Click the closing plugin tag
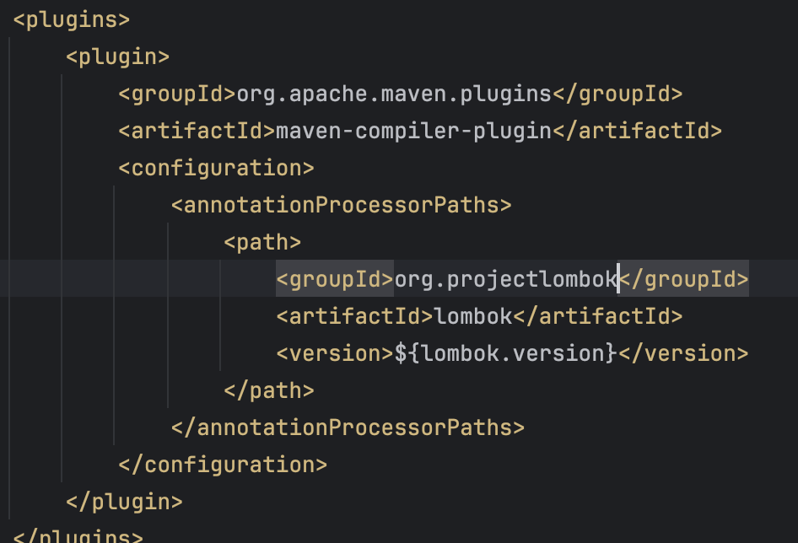Image resolution: width=798 pixels, height=543 pixels. coord(124,503)
